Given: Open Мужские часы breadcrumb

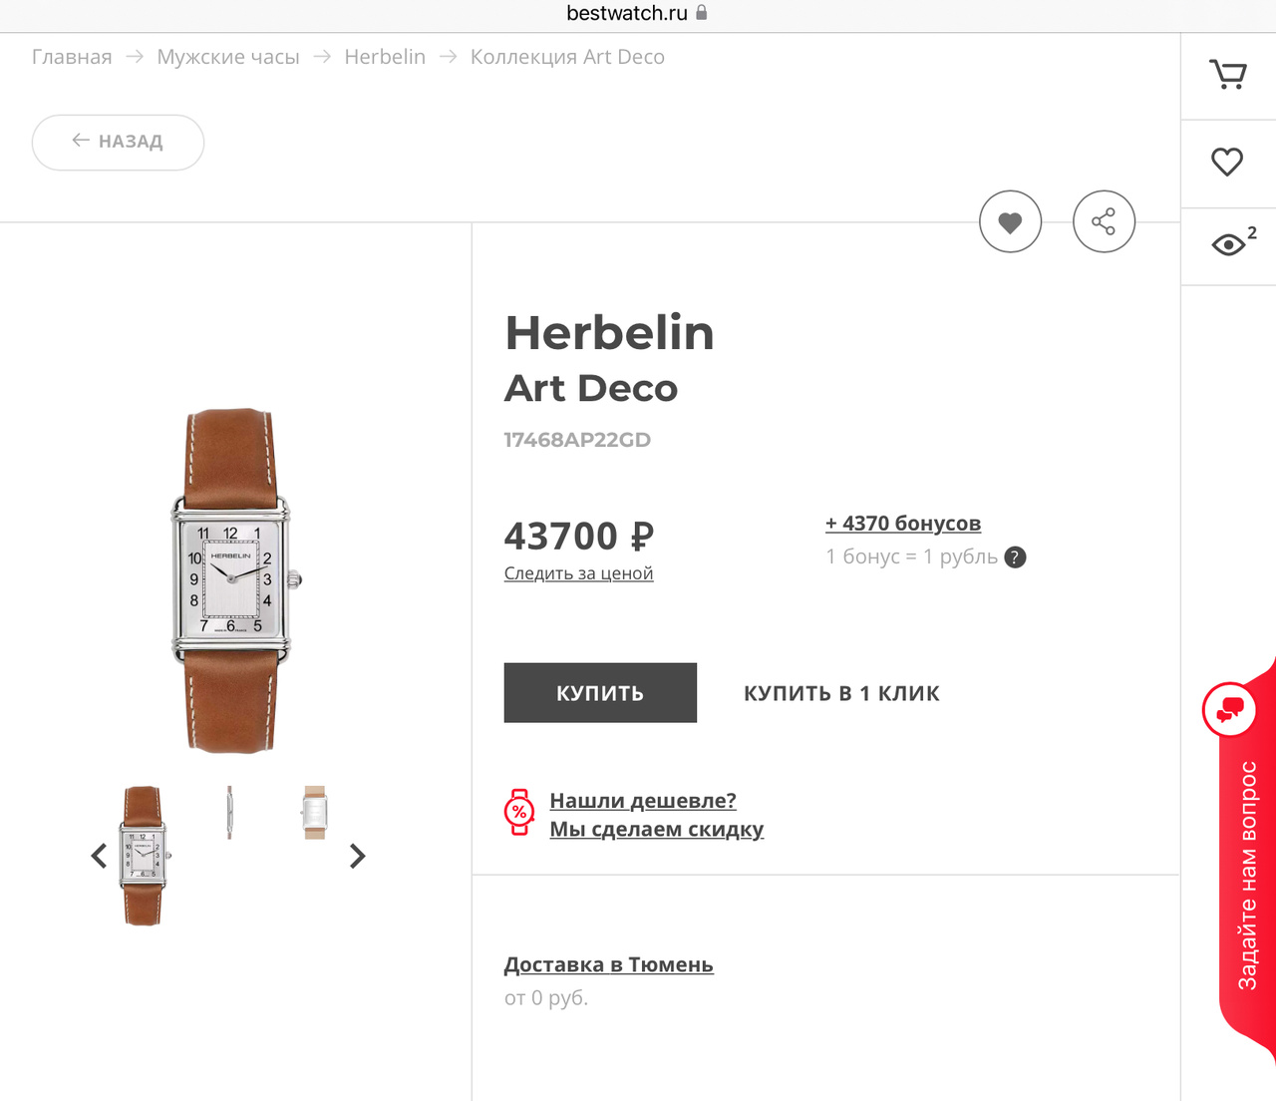Looking at the screenshot, I should (x=228, y=57).
